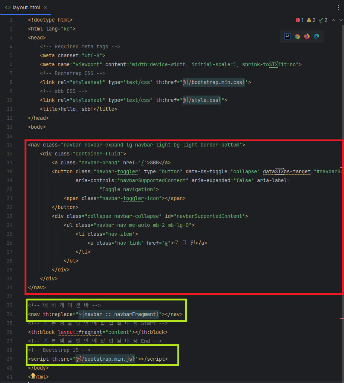Screen dimensions: 344x383
Task: Click line number 34 in the gutter
Action: click(x=10, y=314)
